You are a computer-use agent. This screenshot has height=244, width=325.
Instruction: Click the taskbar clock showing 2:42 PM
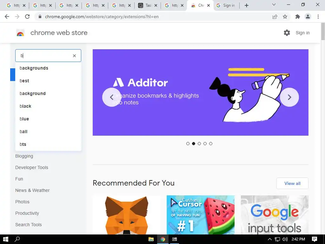coord(298,239)
